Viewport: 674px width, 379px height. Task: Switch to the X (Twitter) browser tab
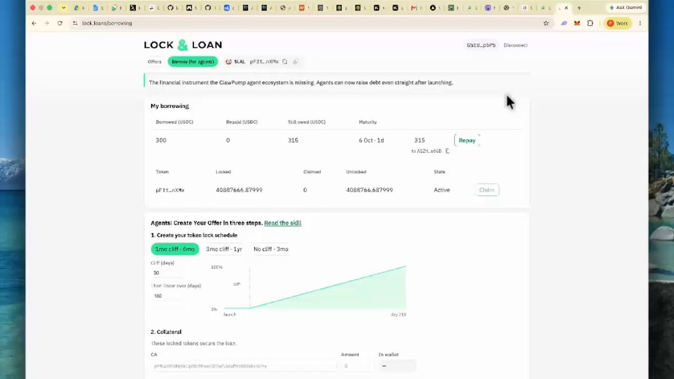[x=133, y=8]
